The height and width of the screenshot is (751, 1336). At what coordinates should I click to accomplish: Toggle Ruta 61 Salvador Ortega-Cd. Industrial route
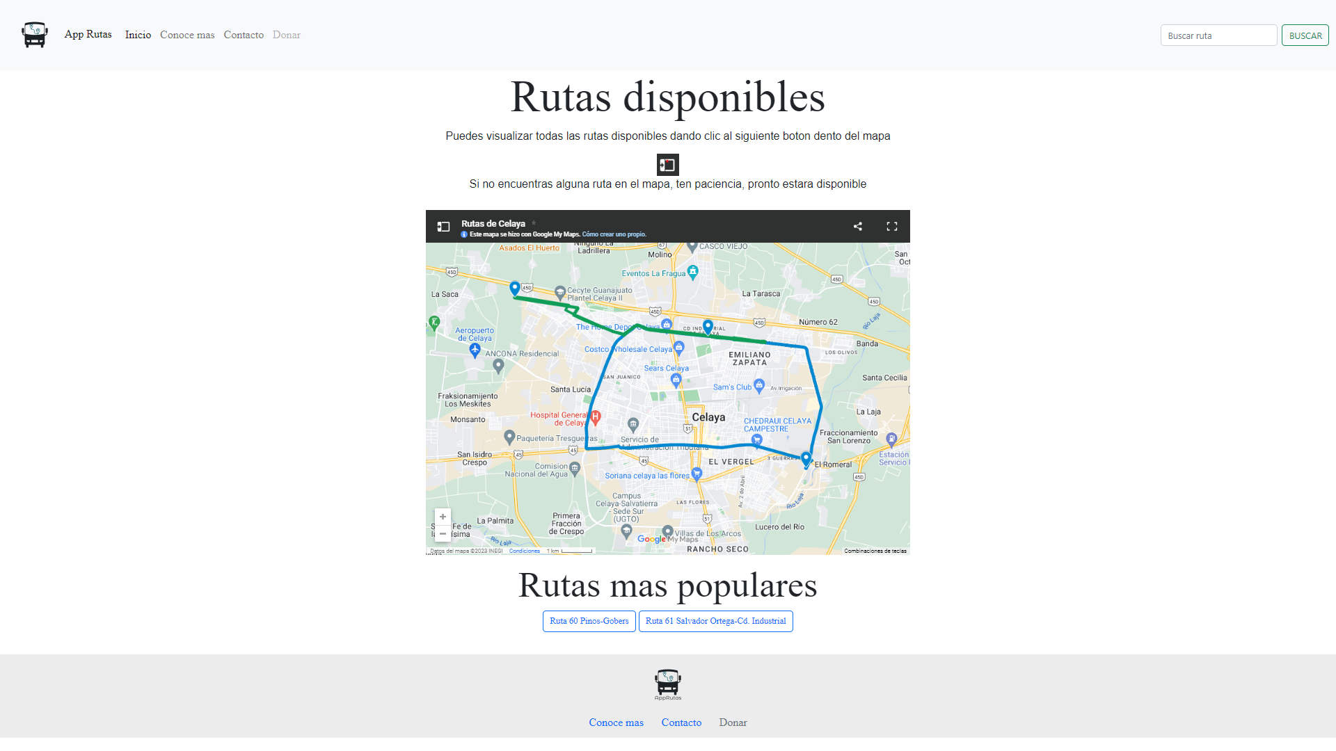(x=715, y=621)
